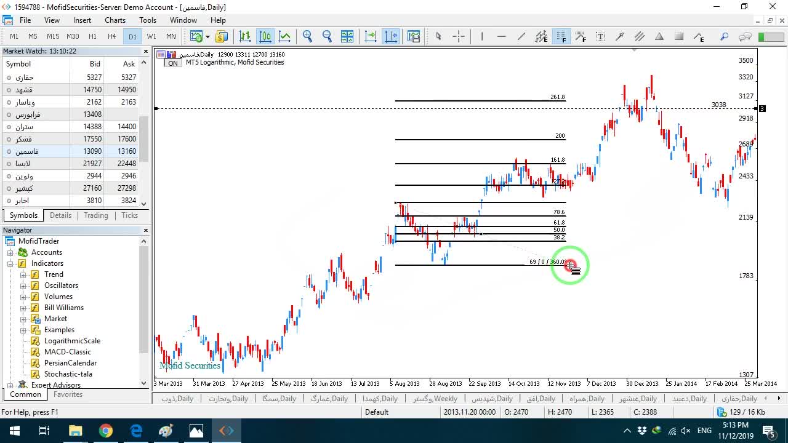Open new chart toolbar icon
Screen dimensions: 788x443
pos(196,36)
